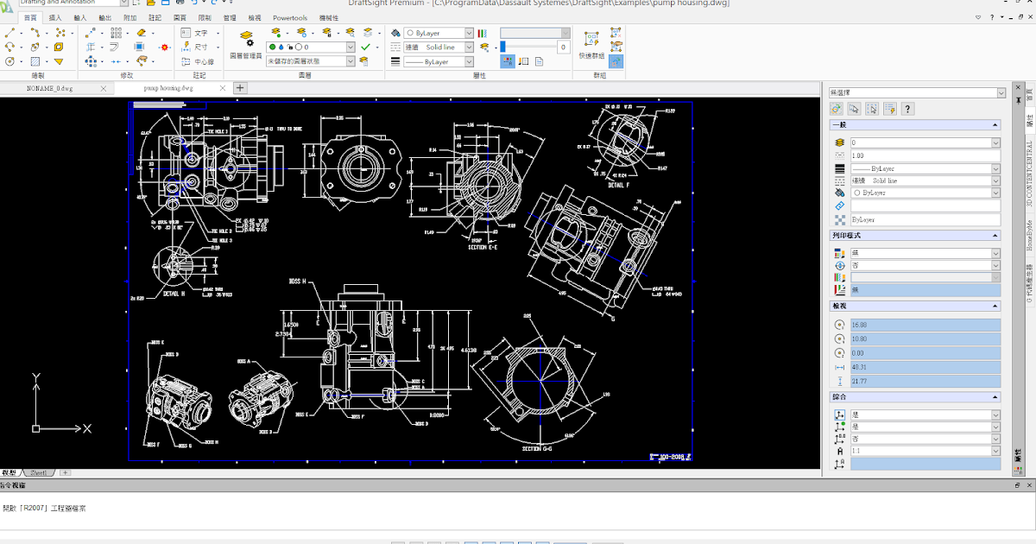The height and width of the screenshot is (544, 1036).
Task: Select the Line drawing tool
Action: click(x=9, y=33)
